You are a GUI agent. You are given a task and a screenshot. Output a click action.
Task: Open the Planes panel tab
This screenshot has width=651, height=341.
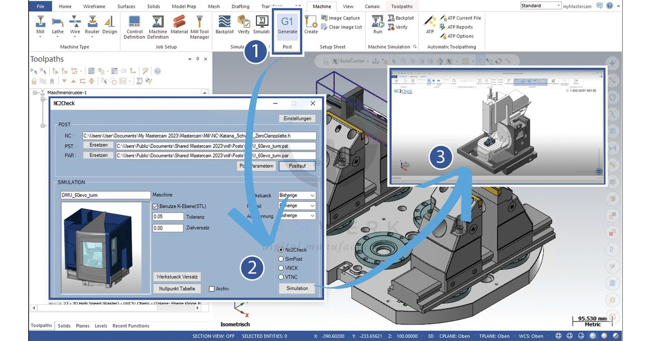[83, 326]
